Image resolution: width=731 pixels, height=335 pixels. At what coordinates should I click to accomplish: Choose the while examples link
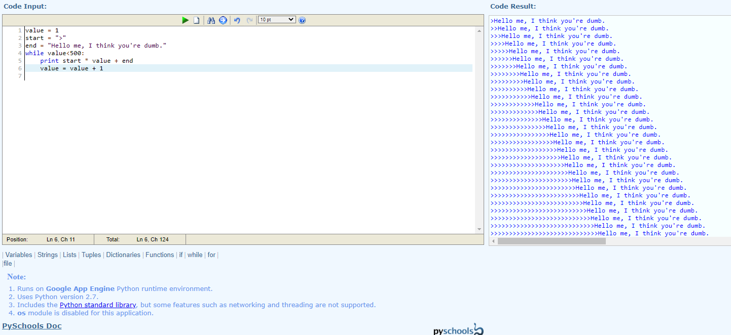(x=195, y=255)
